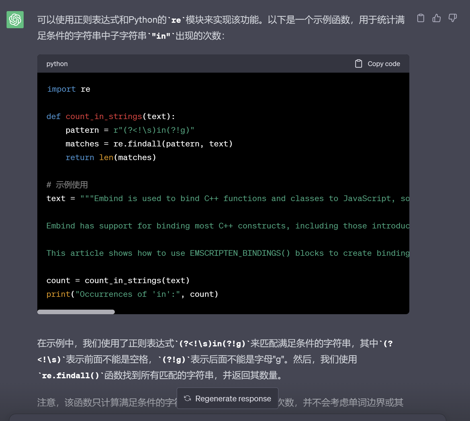Give the response a thumbs up

click(x=436, y=18)
